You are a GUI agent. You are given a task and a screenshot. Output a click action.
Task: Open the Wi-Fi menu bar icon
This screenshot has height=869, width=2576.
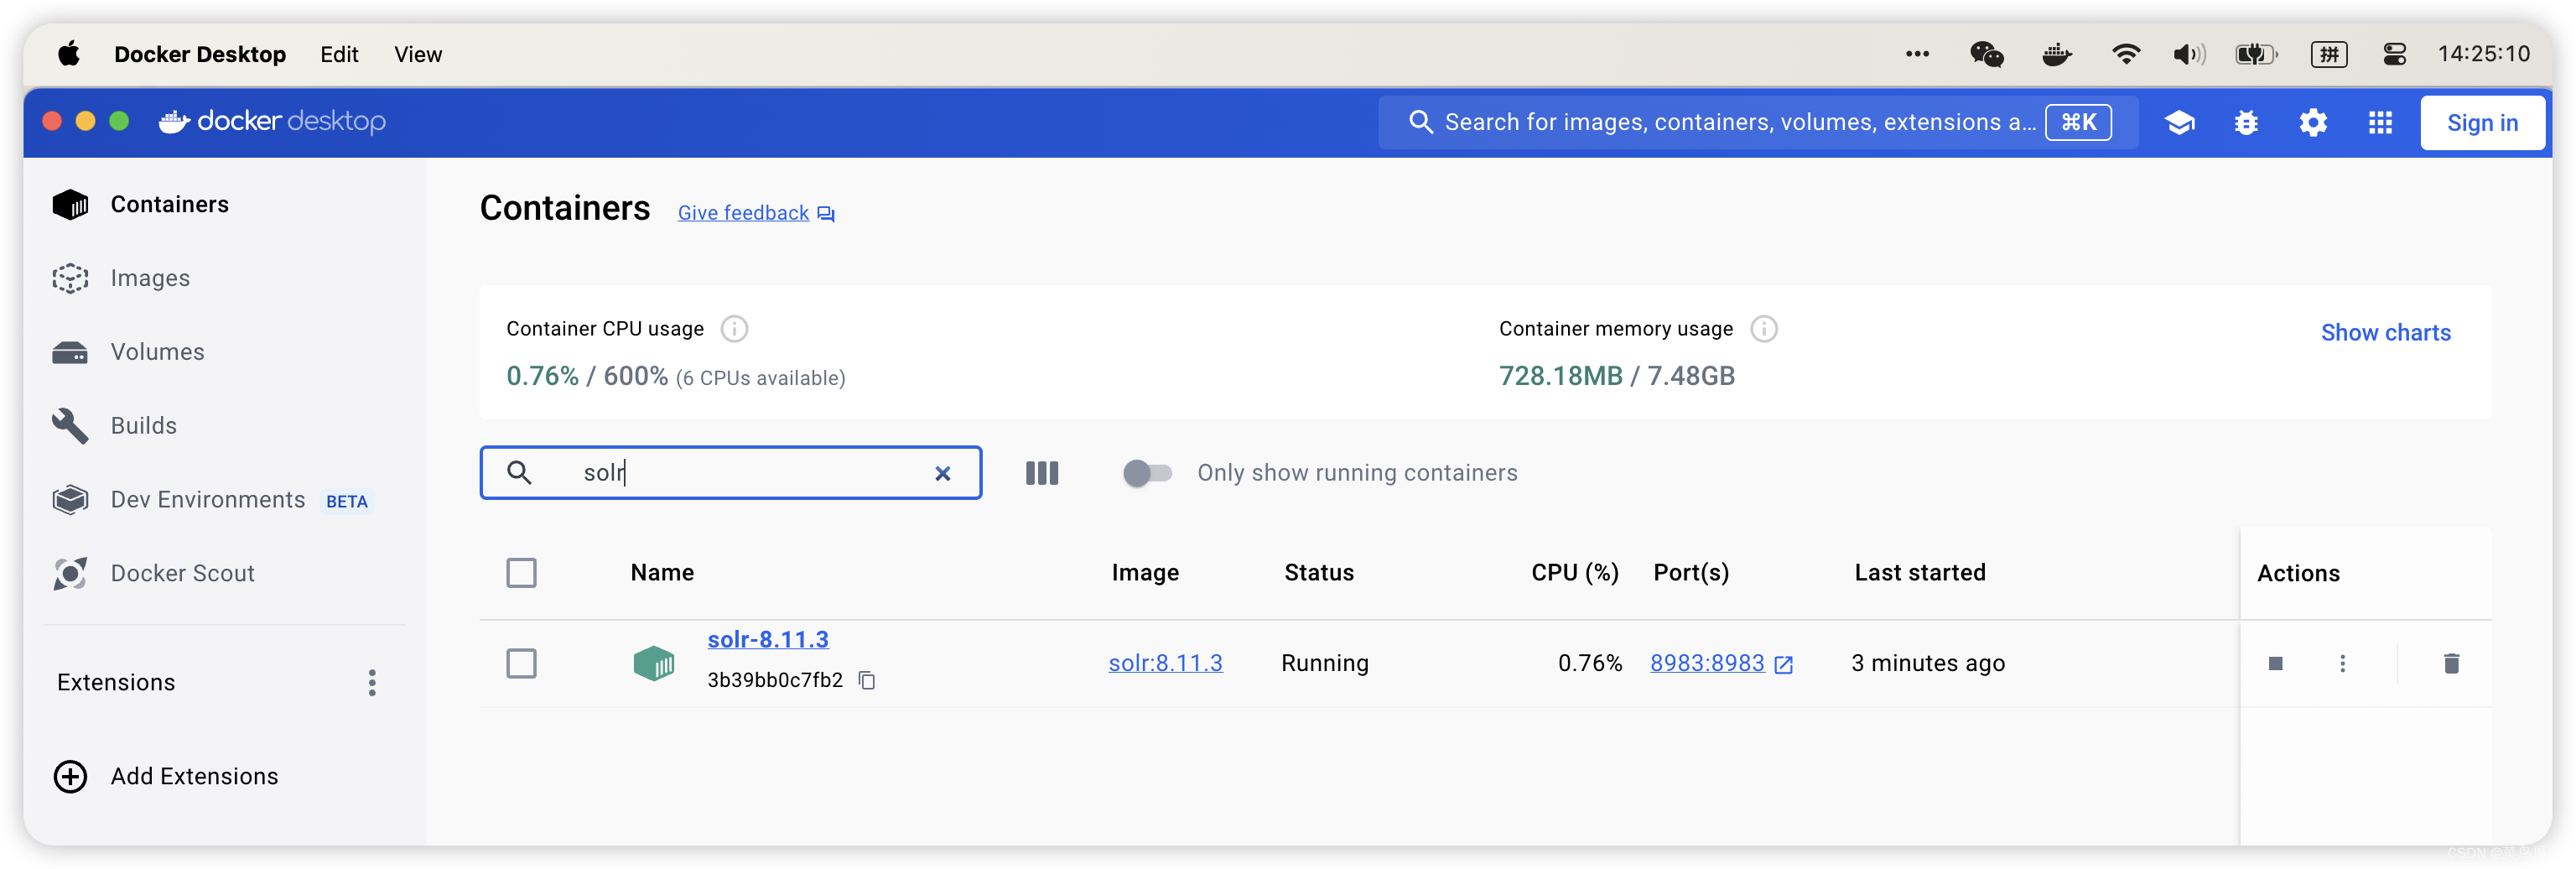coord(2125,54)
